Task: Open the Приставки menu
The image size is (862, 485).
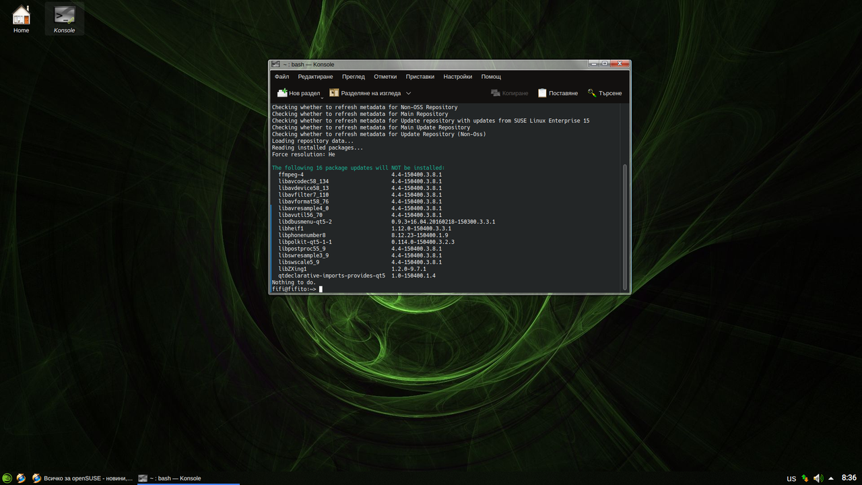Action: (420, 77)
